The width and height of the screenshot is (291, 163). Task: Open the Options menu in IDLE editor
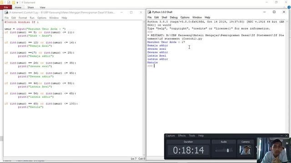tap(42, 18)
